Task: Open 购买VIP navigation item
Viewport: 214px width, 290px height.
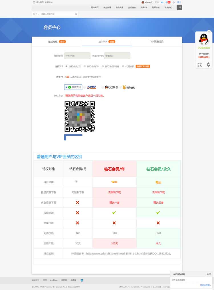Action: 144,7
